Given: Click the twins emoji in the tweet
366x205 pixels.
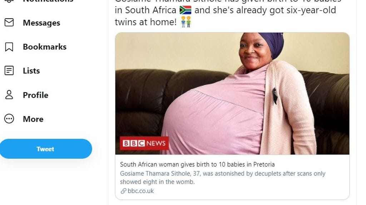Looking at the screenshot, I should [x=186, y=22].
